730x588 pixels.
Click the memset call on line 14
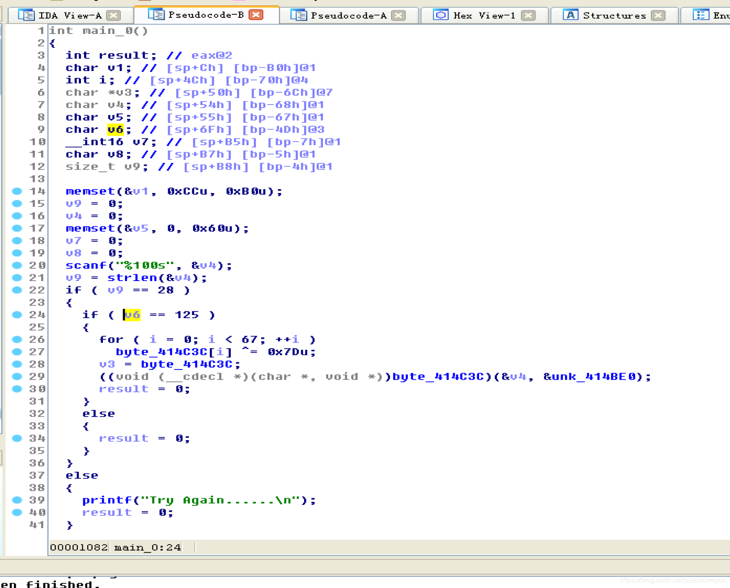click(90, 191)
